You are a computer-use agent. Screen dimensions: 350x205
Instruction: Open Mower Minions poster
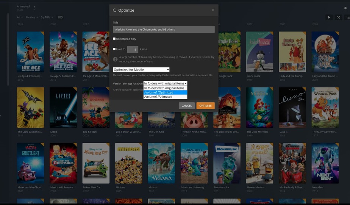259,163
